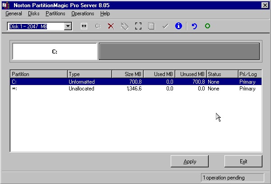Click the Check partition checkmark icon

[165, 27]
